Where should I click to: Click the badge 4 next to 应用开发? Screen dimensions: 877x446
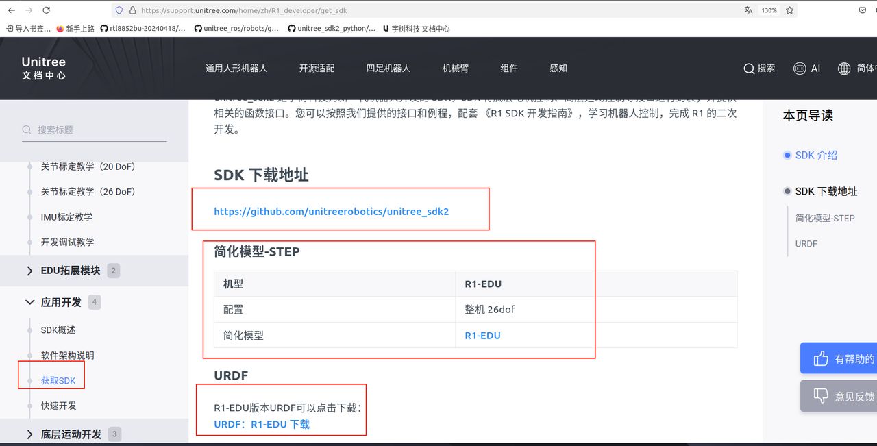coord(95,302)
